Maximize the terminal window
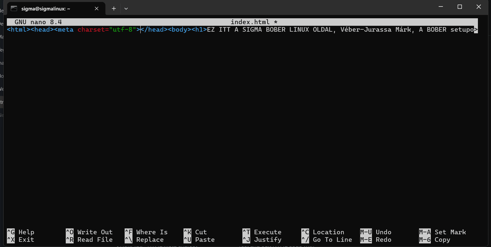The height and width of the screenshot is (247, 491). [460, 7]
